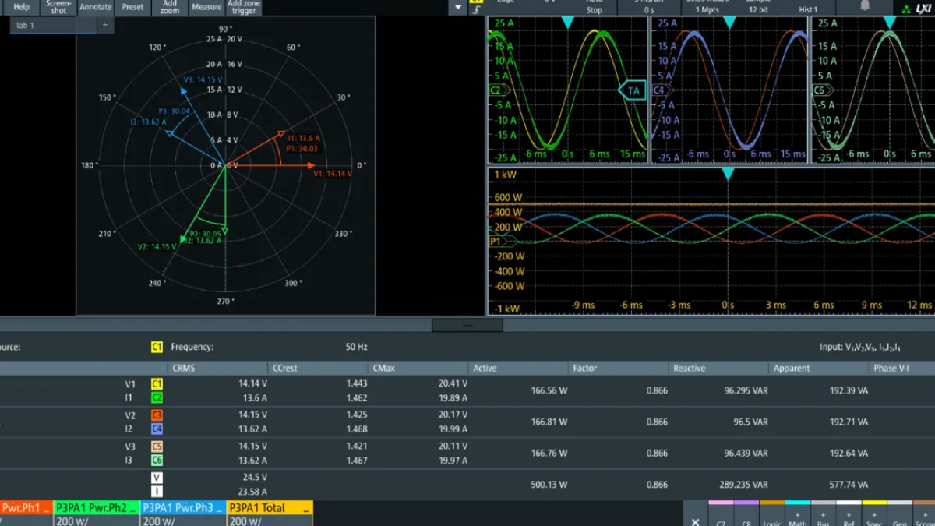Add a Ref waveform

849,514
